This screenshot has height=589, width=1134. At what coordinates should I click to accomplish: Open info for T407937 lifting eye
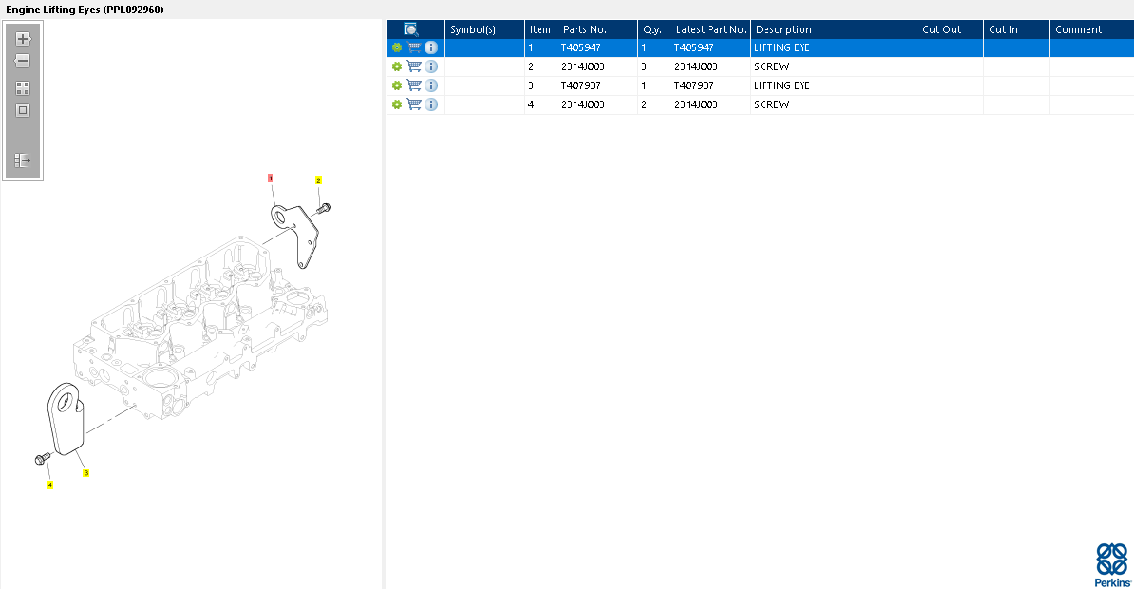[431, 85]
